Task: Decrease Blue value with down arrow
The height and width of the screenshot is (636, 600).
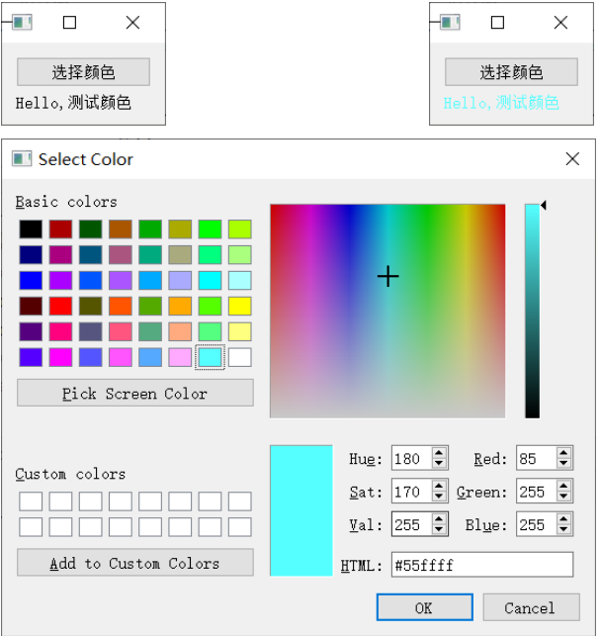Action: (x=563, y=529)
